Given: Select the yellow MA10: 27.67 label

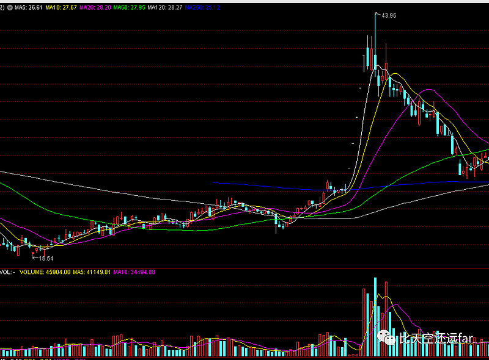Looking at the screenshot, I should 62,7.
